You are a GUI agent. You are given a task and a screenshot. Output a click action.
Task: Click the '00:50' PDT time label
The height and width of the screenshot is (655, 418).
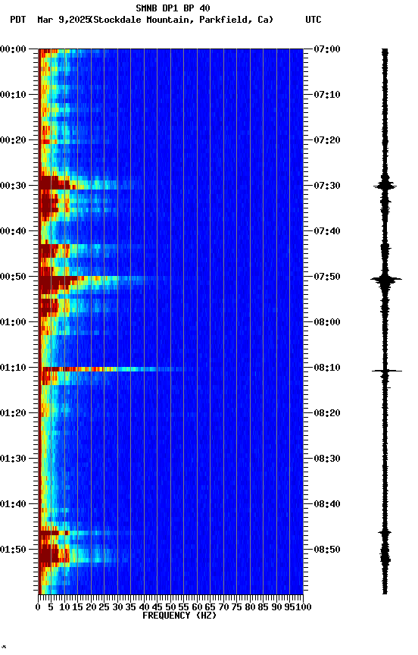pyautogui.click(x=13, y=277)
